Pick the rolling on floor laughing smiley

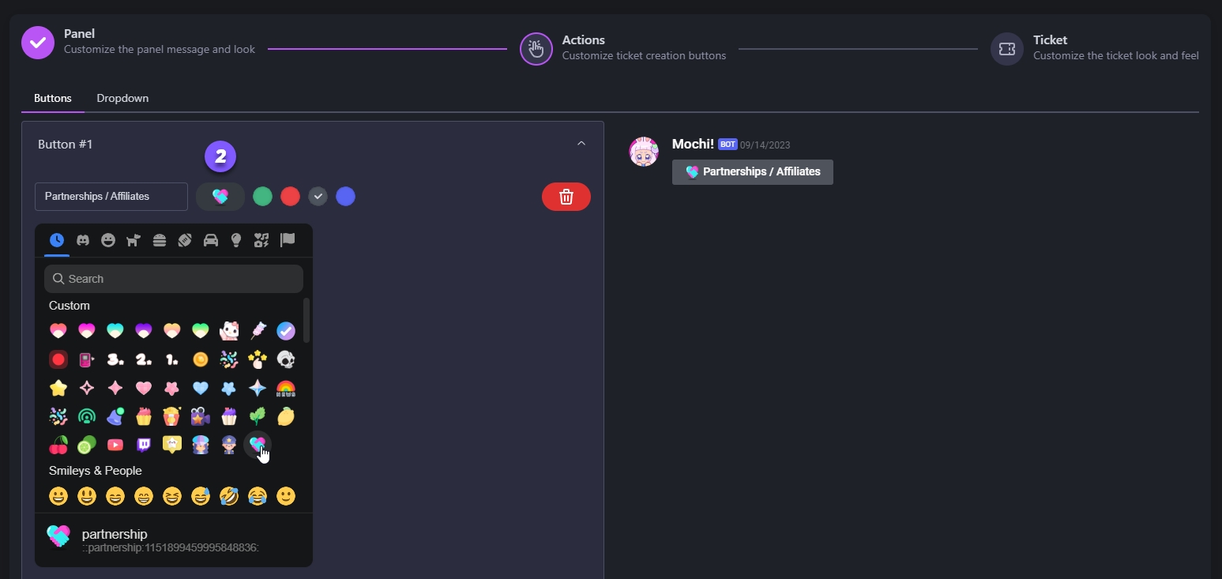tap(229, 496)
